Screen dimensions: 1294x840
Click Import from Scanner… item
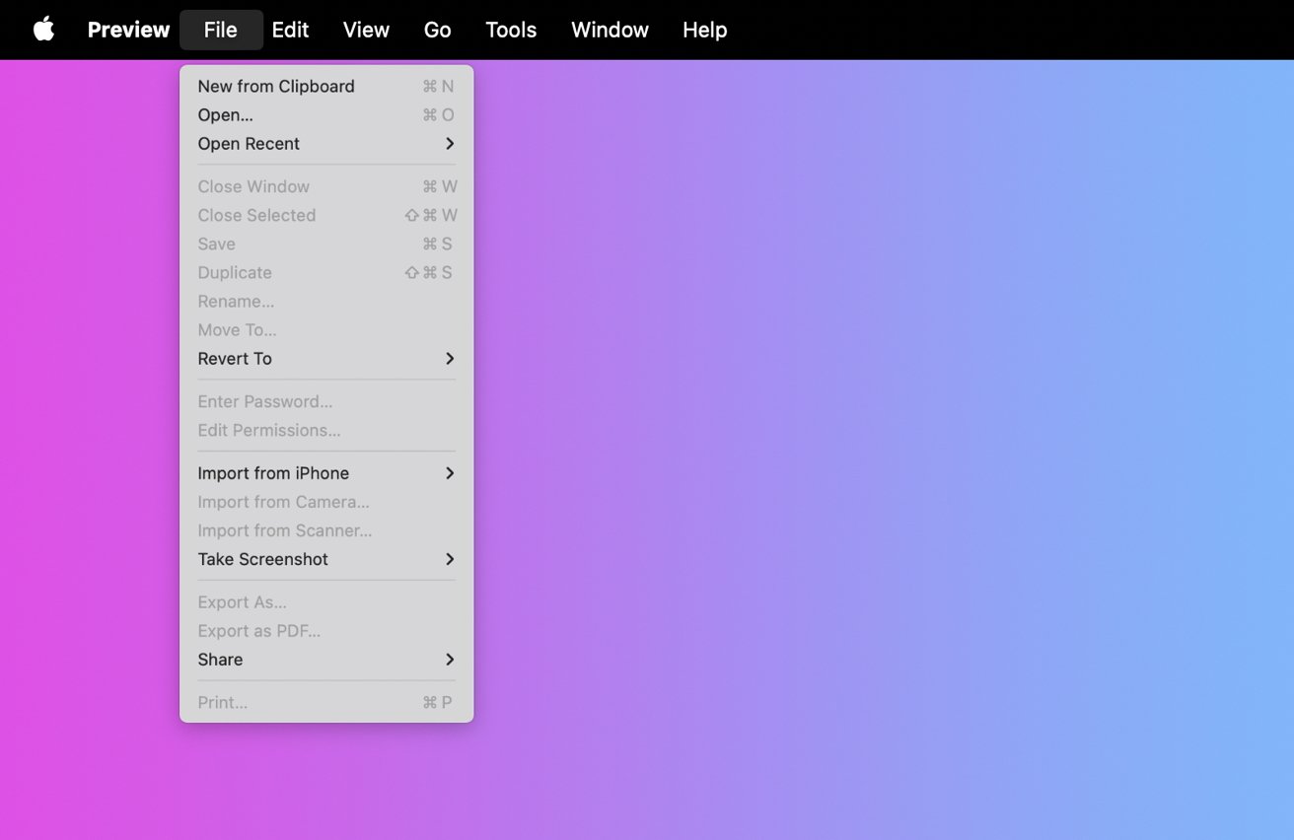[326, 531]
